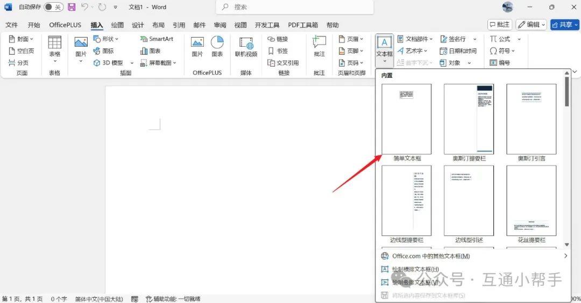Click the Save icon in title bar
581x303 pixels.
click(72, 7)
